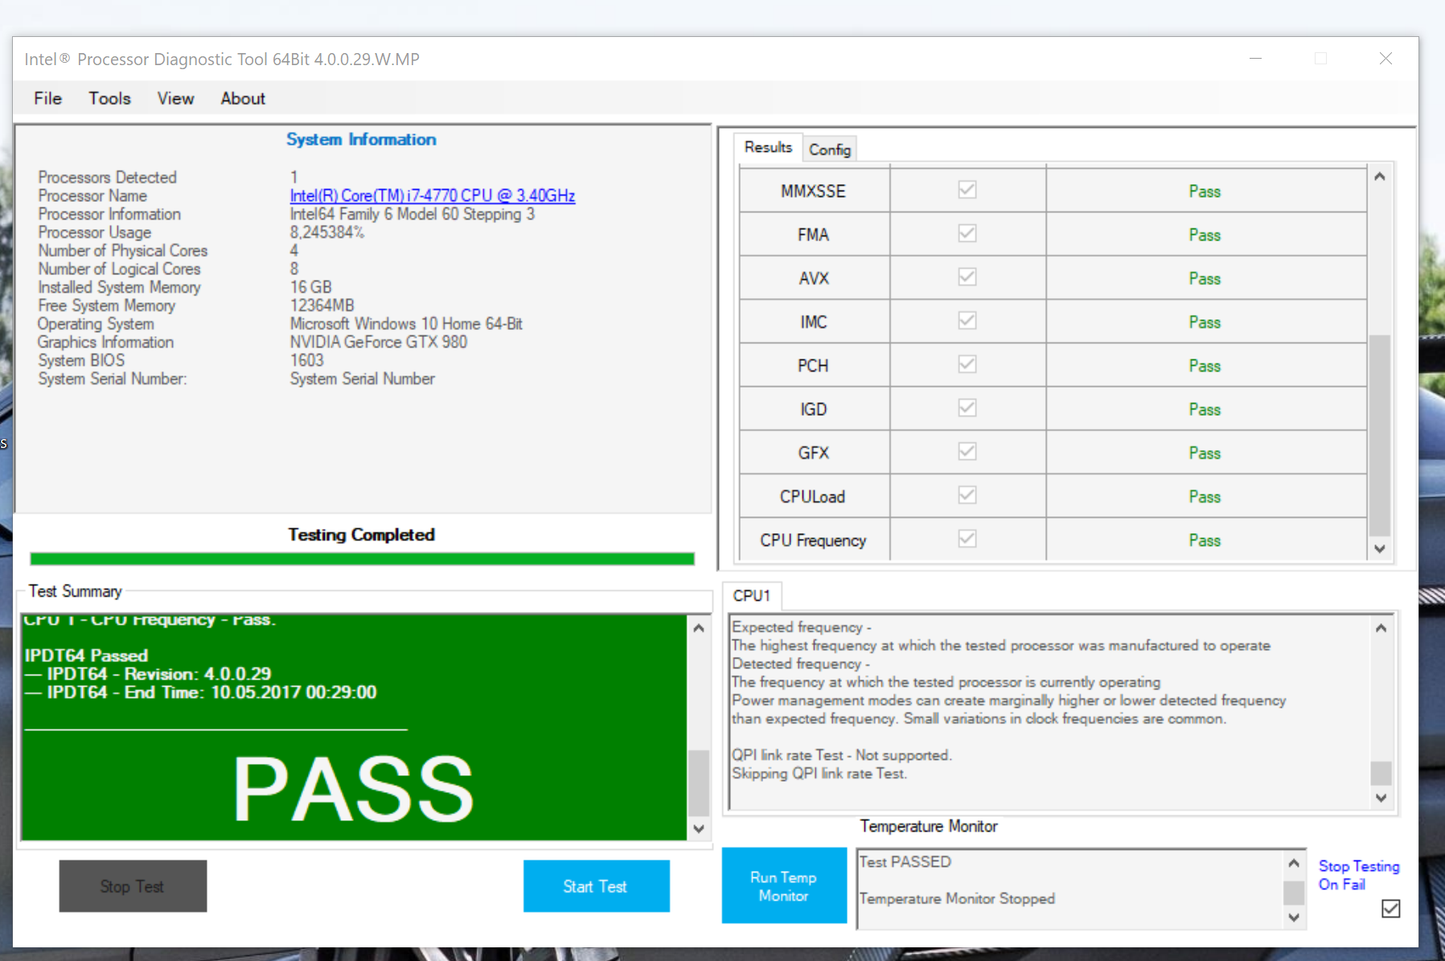Click the results list scroll down arrow
The width and height of the screenshot is (1445, 961).
coord(1380,548)
